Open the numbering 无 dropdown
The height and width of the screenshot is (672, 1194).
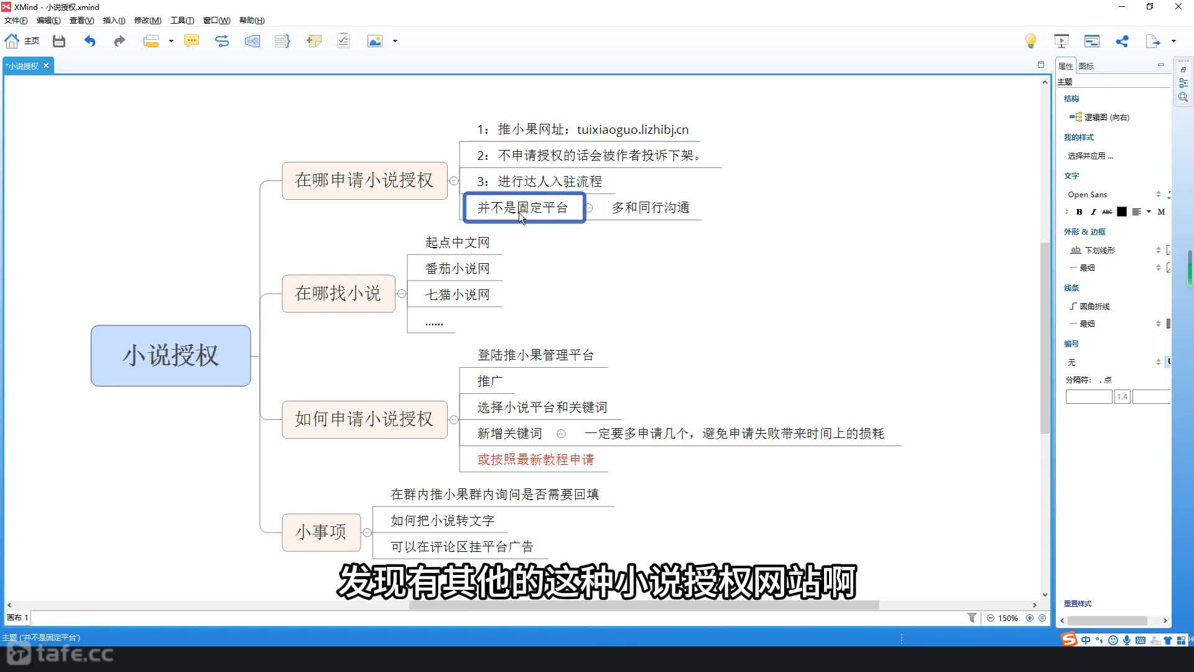1113,362
